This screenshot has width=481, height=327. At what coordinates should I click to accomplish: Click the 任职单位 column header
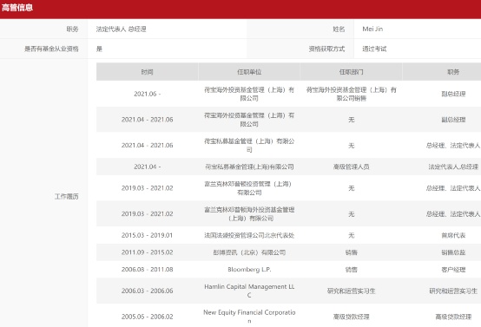[x=249, y=72]
